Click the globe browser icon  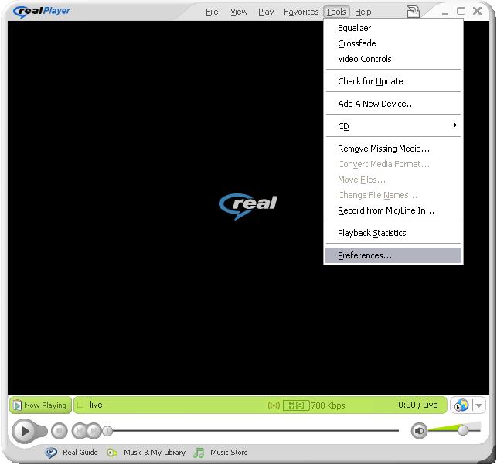click(461, 405)
